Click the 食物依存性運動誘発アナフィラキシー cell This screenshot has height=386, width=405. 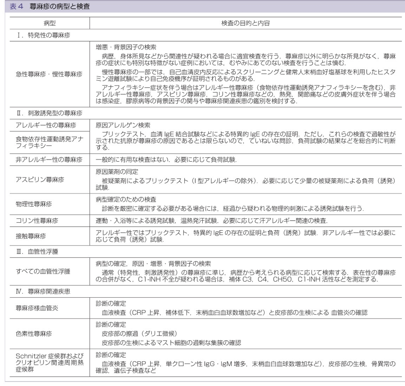coord(49,142)
